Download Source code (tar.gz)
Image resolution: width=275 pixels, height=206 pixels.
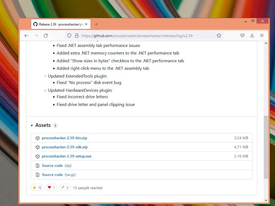point(59,175)
